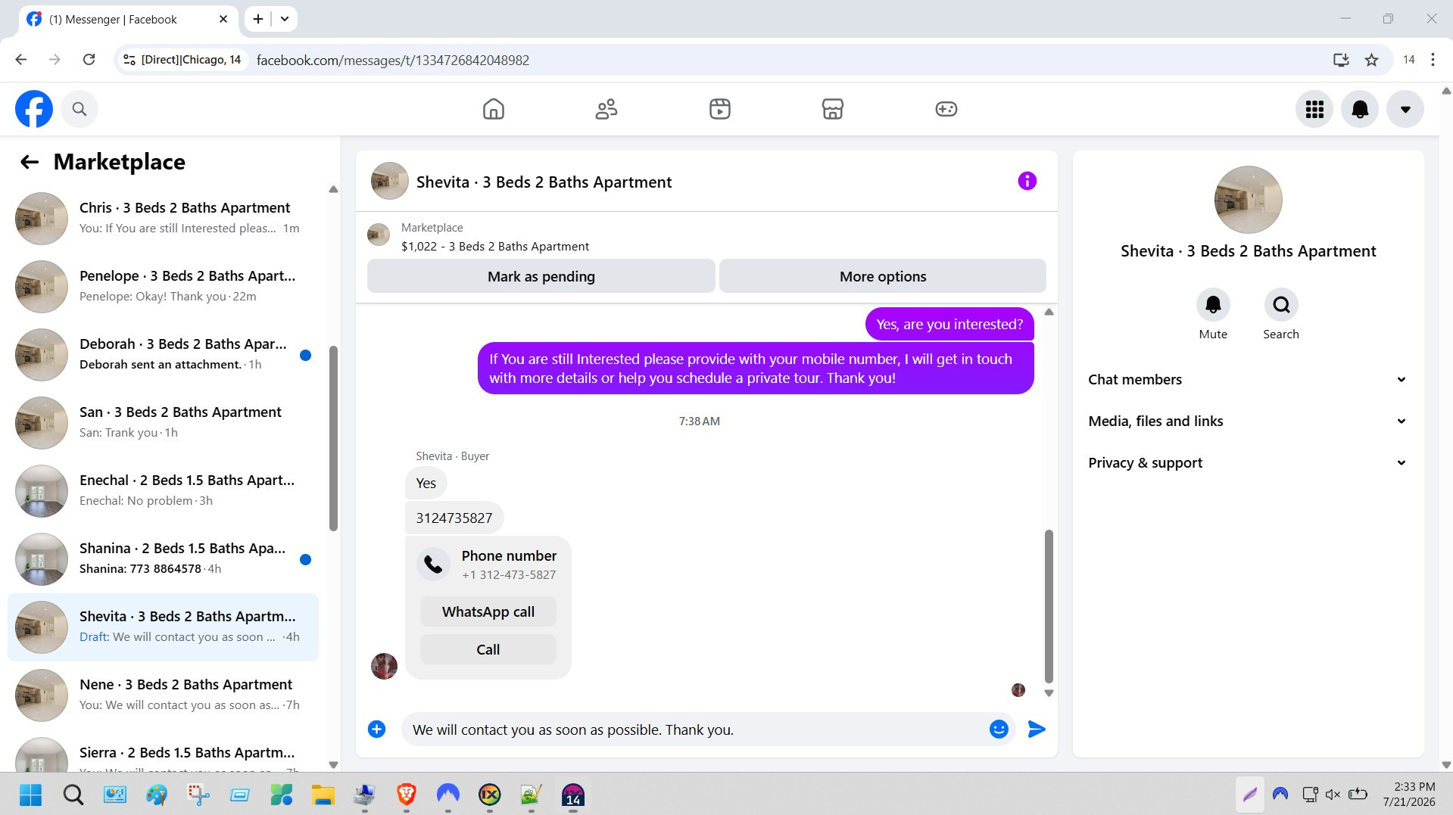The width and height of the screenshot is (1453, 815).
Task: Click the address bar URL
Action: pyautogui.click(x=392, y=60)
